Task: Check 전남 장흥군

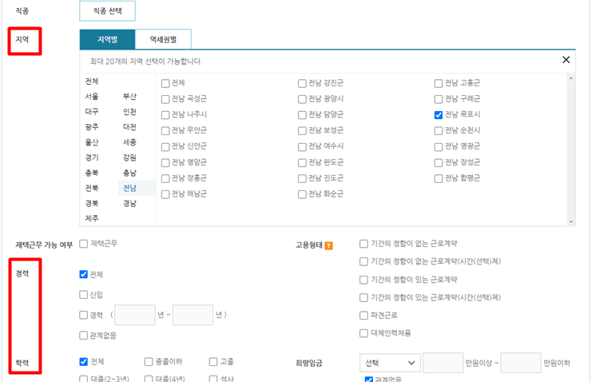Action: pos(165,179)
